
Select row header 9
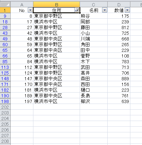pos(5,16)
